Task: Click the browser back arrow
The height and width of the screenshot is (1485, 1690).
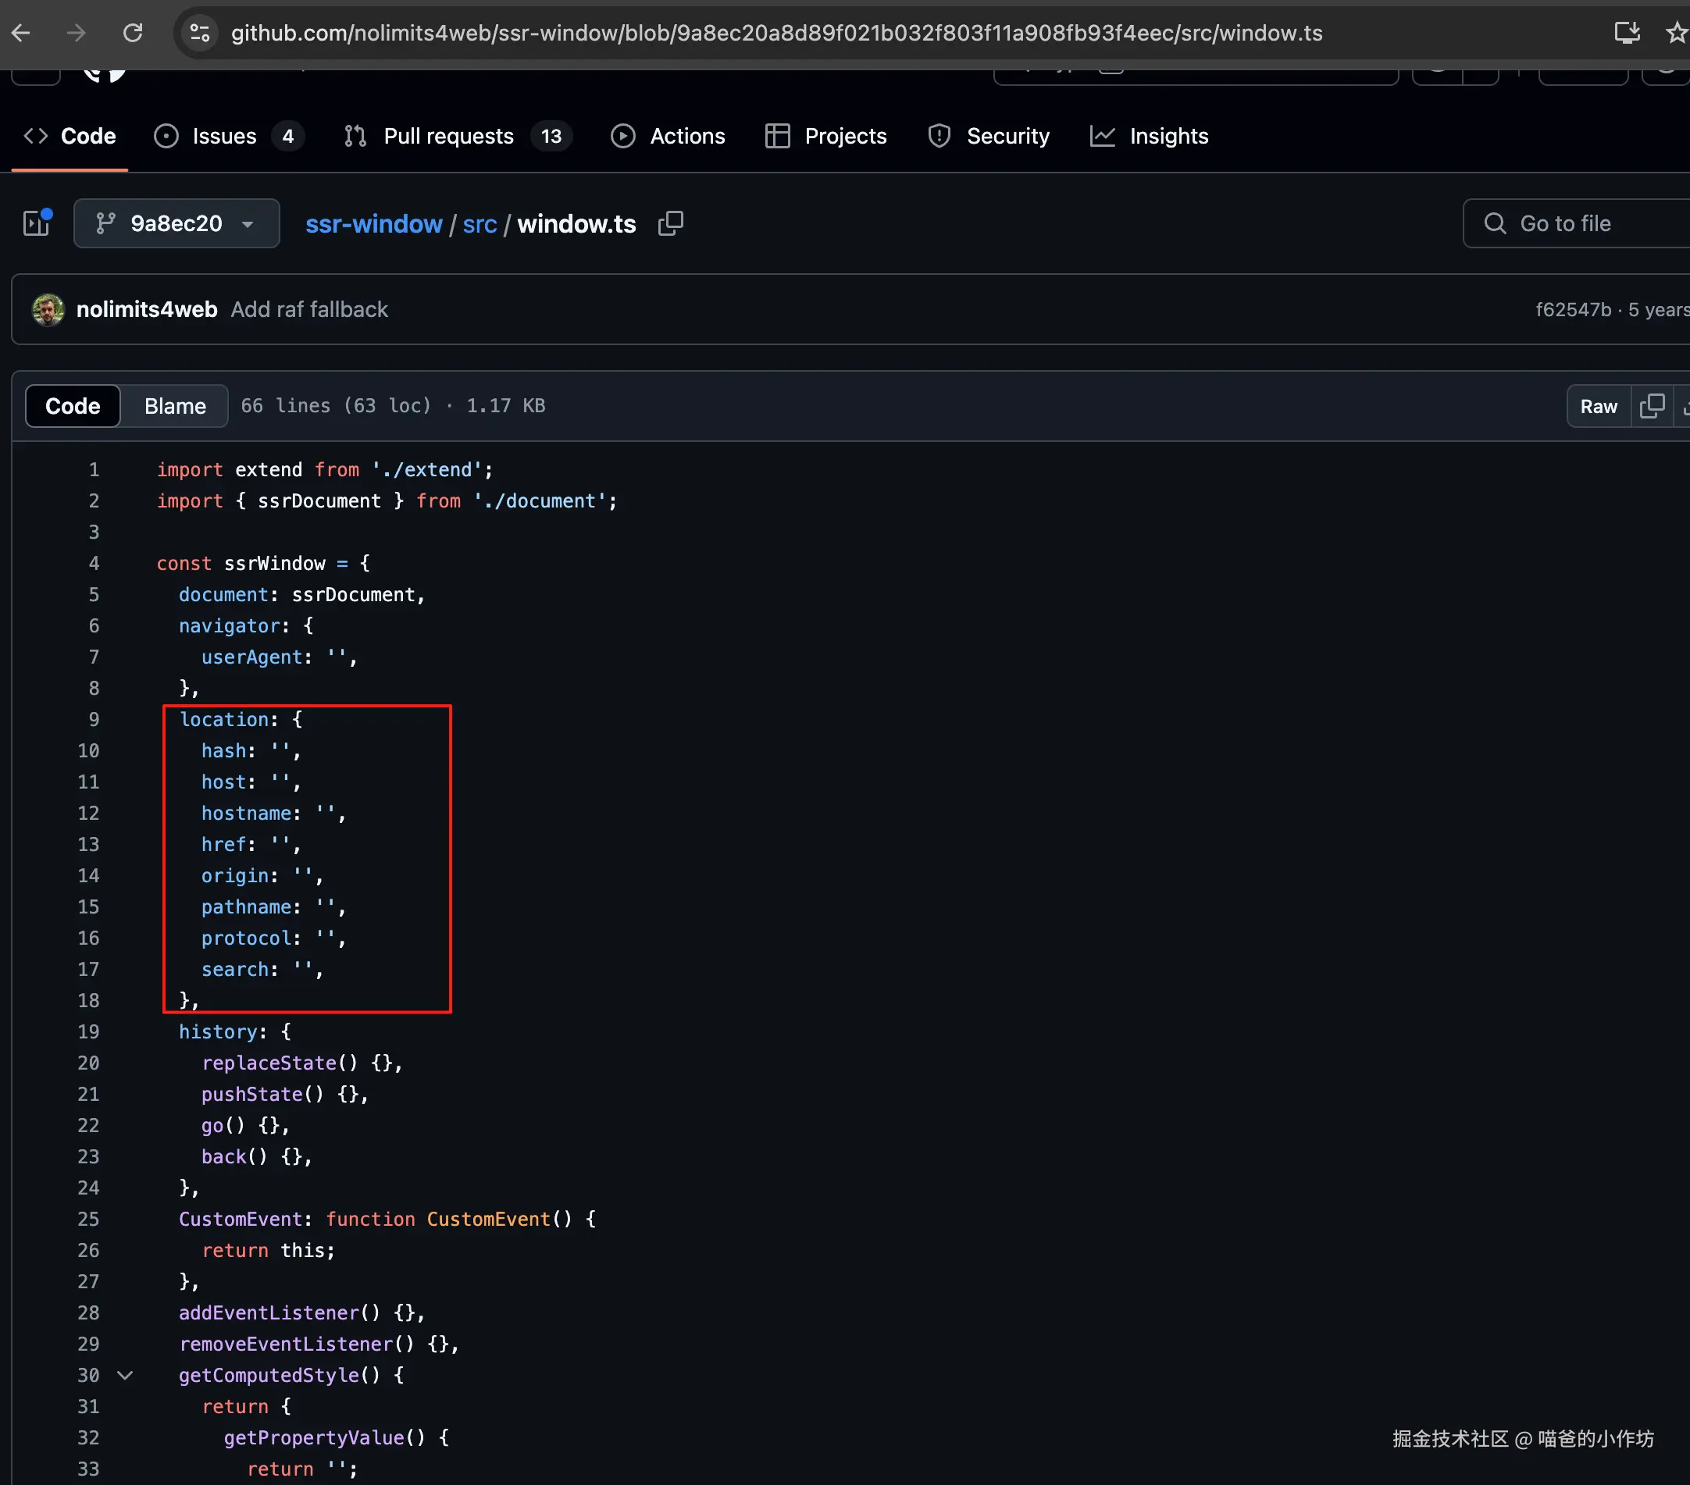Action: (20, 33)
